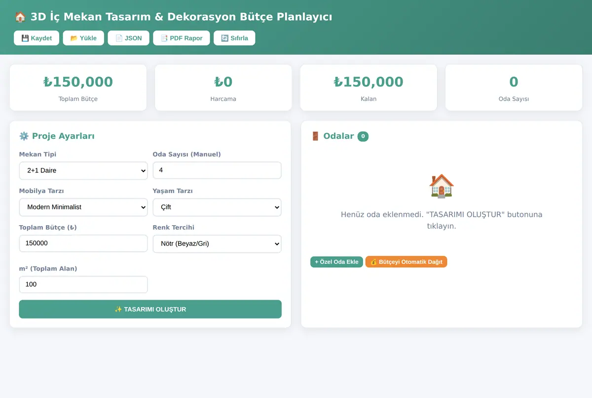The height and width of the screenshot is (398, 592).
Task: Click Bütçeyi Otomatik Dağıt
Action: click(406, 262)
